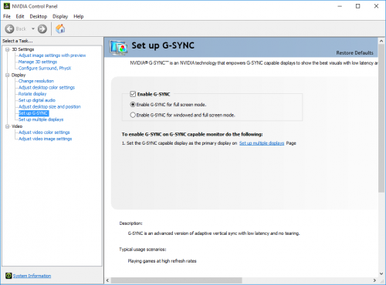Image resolution: width=386 pixels, height=285 pixels.
Task: Click the scroll down arrow
Action: (x=381, y=273)
